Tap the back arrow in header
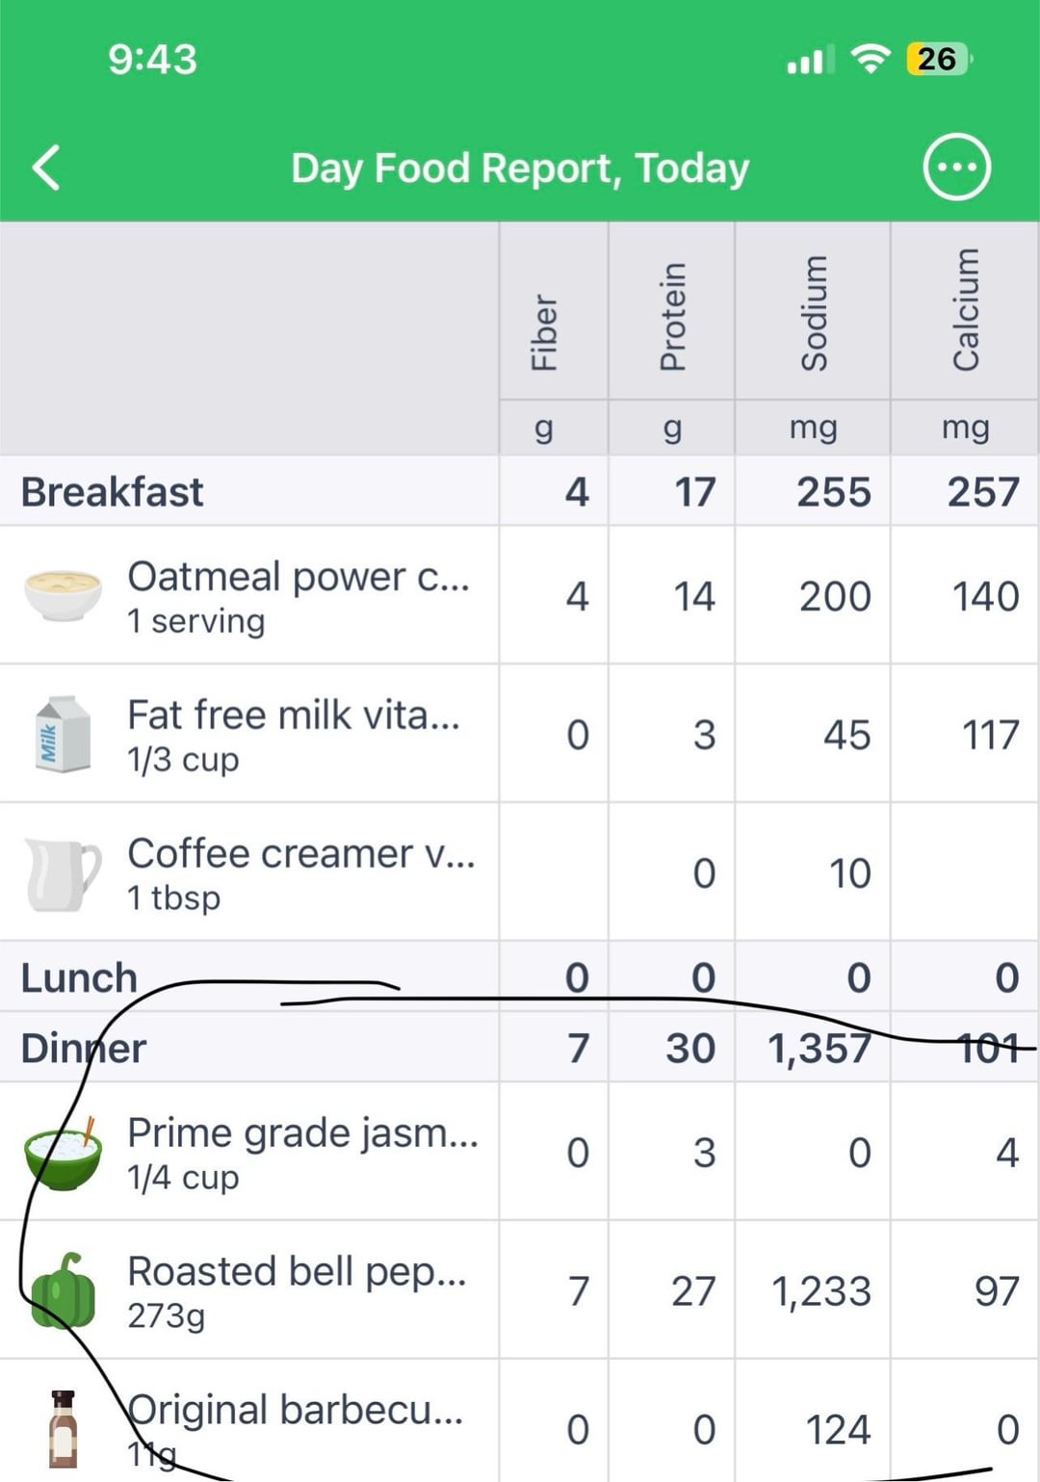Screen dimensions: 1040x1482 (x=46, y=168)
